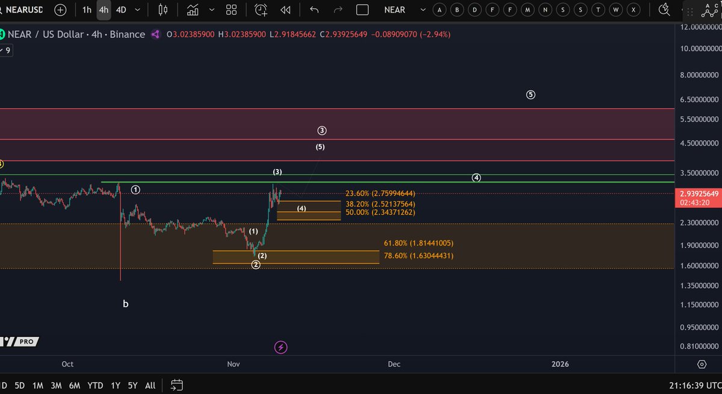Add a symbol to compare
722x394 pixels.
pyautogui.click(x=60, y=10)
